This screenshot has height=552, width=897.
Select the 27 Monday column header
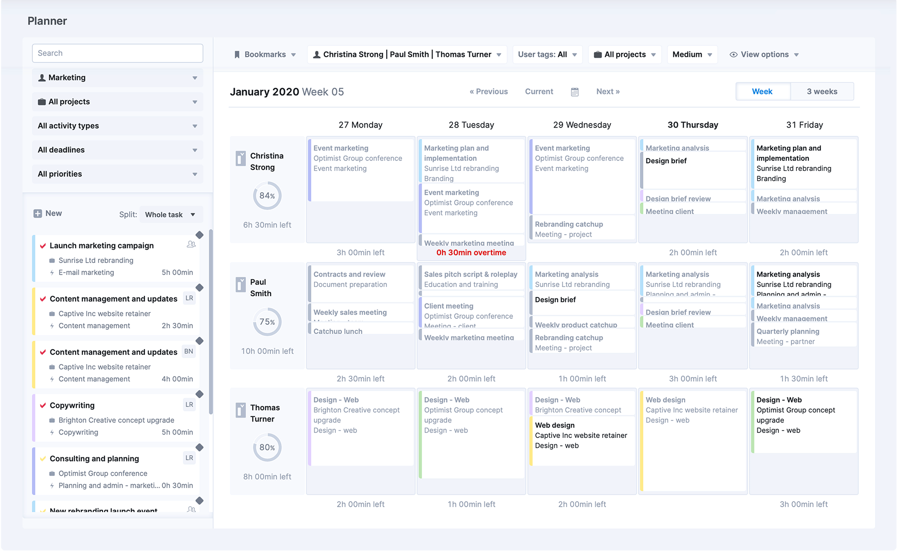pos(360,125)
